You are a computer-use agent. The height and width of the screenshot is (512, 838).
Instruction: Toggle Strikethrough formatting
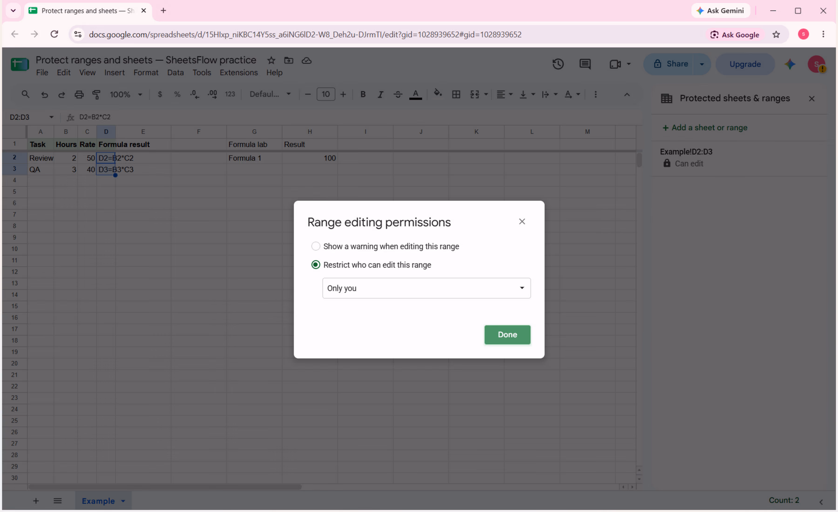[x=398, y=94]
